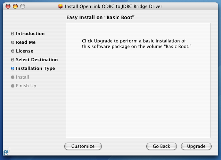Click the greyed Install step bullet
The image size is (221, 160).
click(x=13, y=77)
